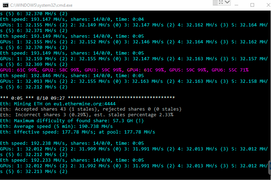Click the full-screen expand arrows icon

point(221,3)
